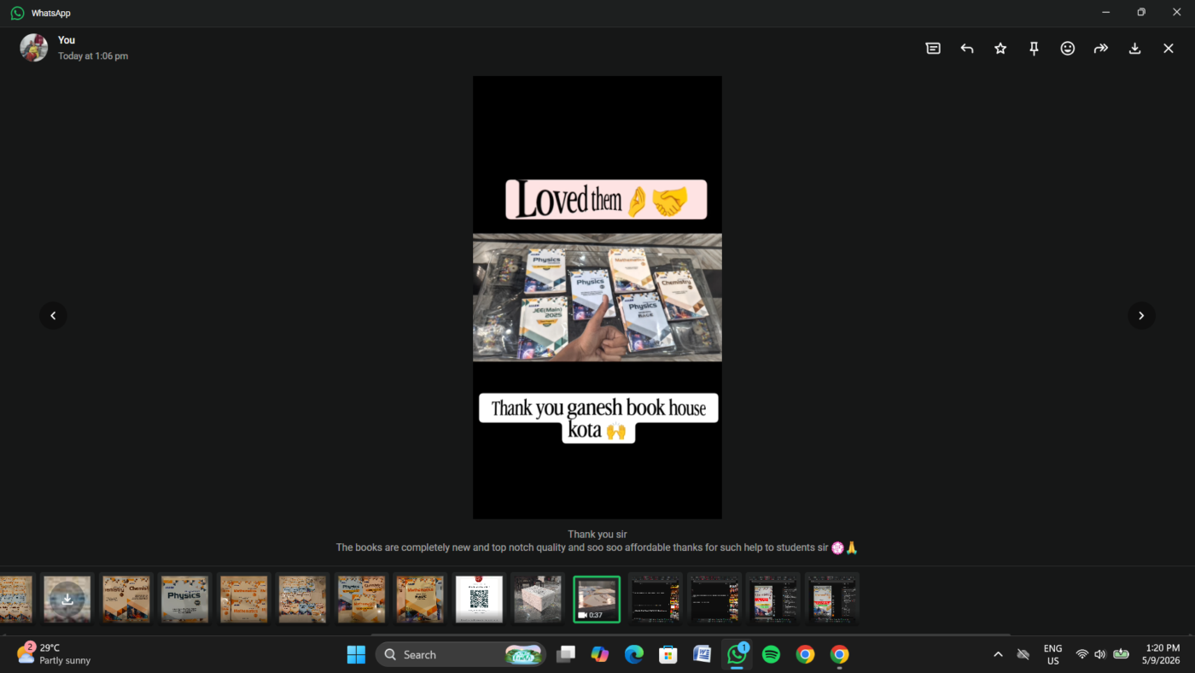Play the video showing the books

597,297
